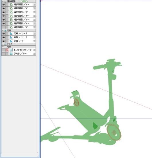Viewport: 152px width, 158px height.
Task: Hide the topmost 選択範囲レイヤー via eye icon
Action: click(3, 5)
